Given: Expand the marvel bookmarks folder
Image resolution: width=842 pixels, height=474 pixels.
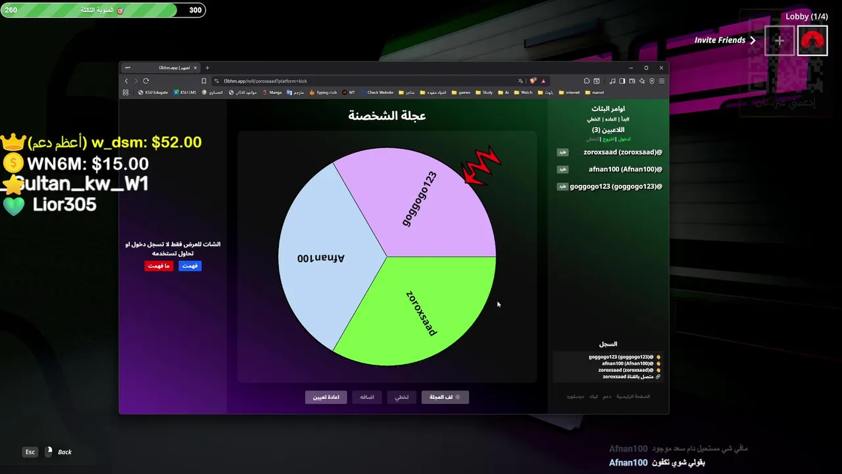Looking at the screenshot, I should click(595, 92).
